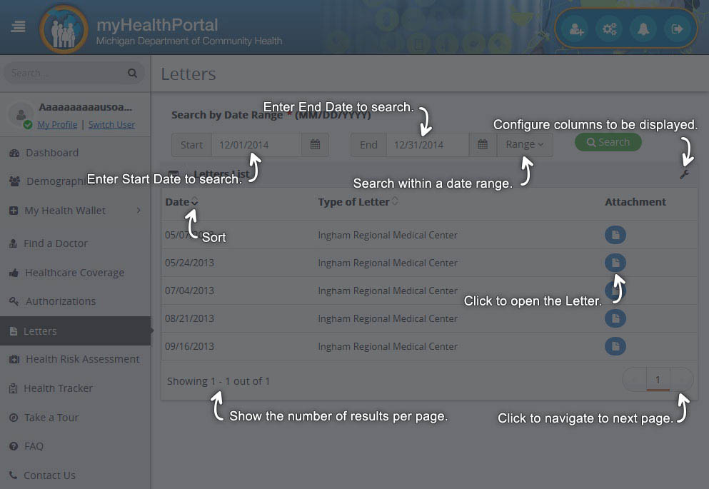
Task: Click the wrench icon to configure columns
Action: click(684, 175)
